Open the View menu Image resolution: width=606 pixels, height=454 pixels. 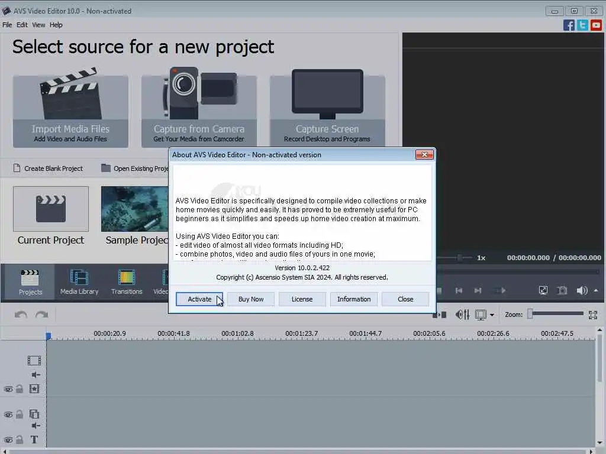38,25
